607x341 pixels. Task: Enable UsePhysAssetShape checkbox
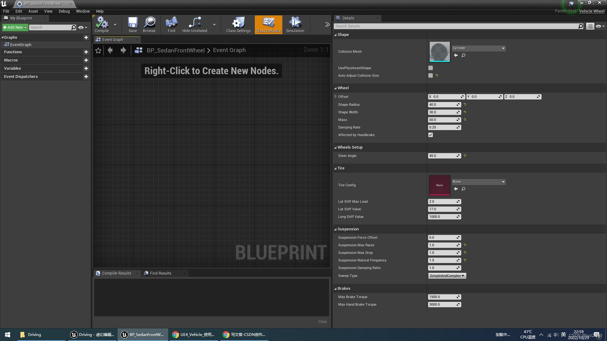pyautogui.click(x=431, y=68)
